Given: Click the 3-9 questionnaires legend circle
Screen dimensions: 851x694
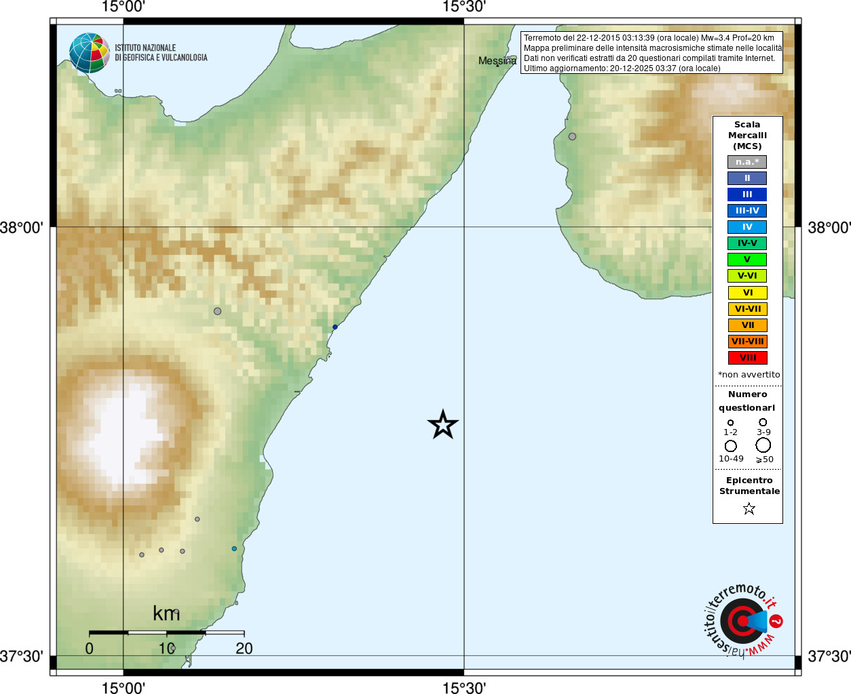Looking at the screenshot, I should point(763,422).
